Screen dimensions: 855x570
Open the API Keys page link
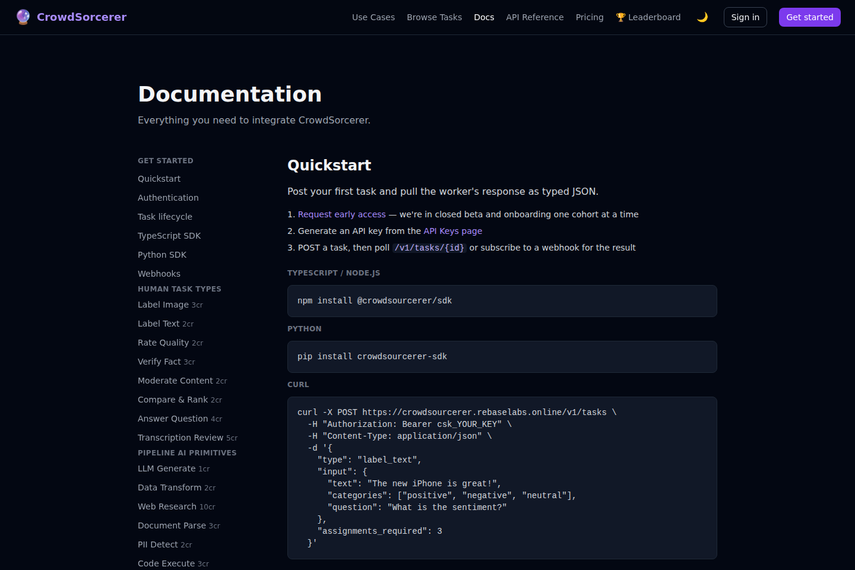(453, 231)
